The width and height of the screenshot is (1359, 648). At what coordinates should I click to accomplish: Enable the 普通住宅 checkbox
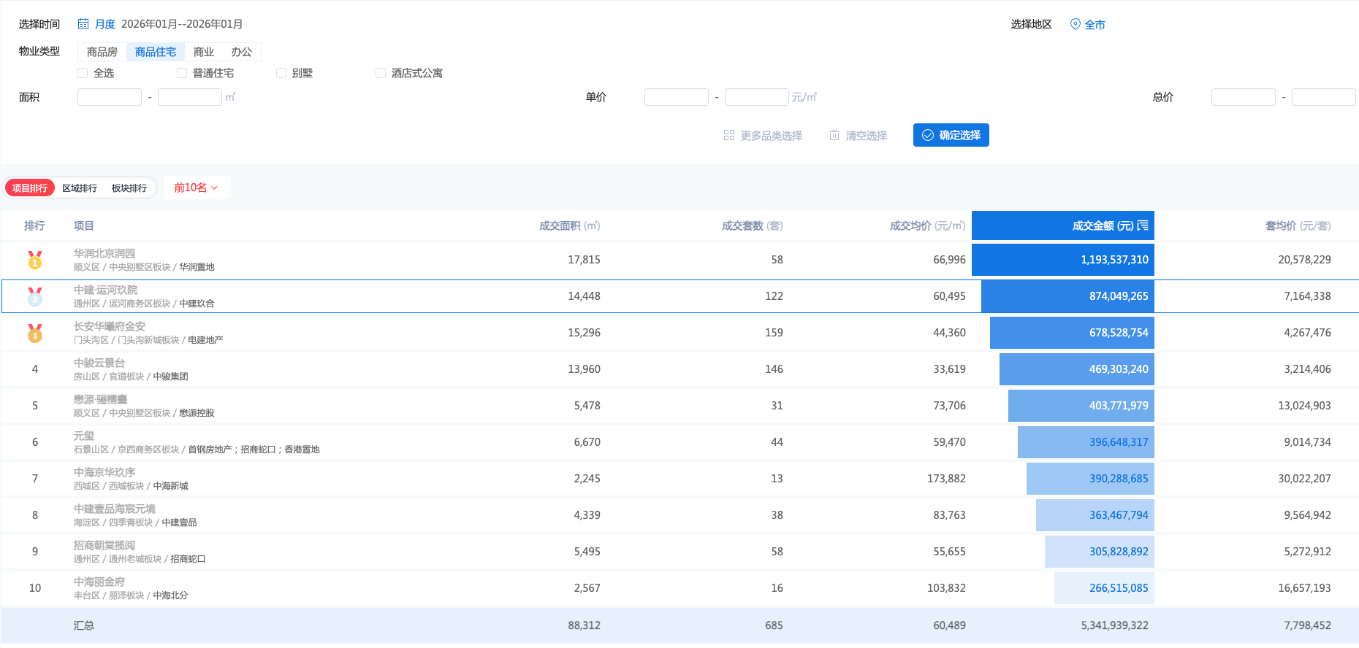click(x=182, y=73)
